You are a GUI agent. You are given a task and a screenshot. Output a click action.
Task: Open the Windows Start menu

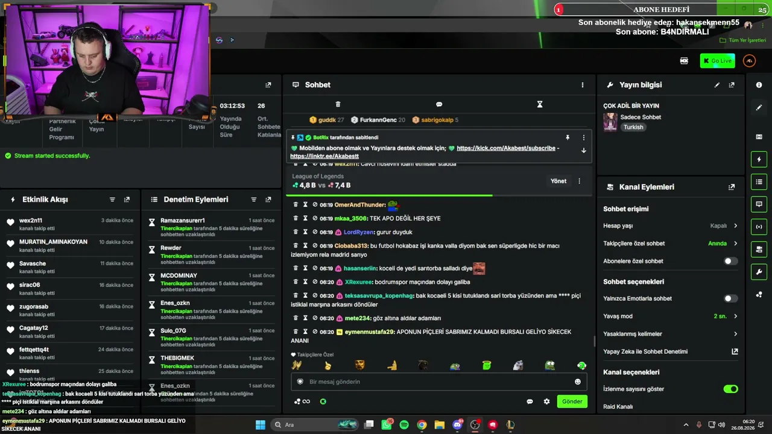click(260, 425)
